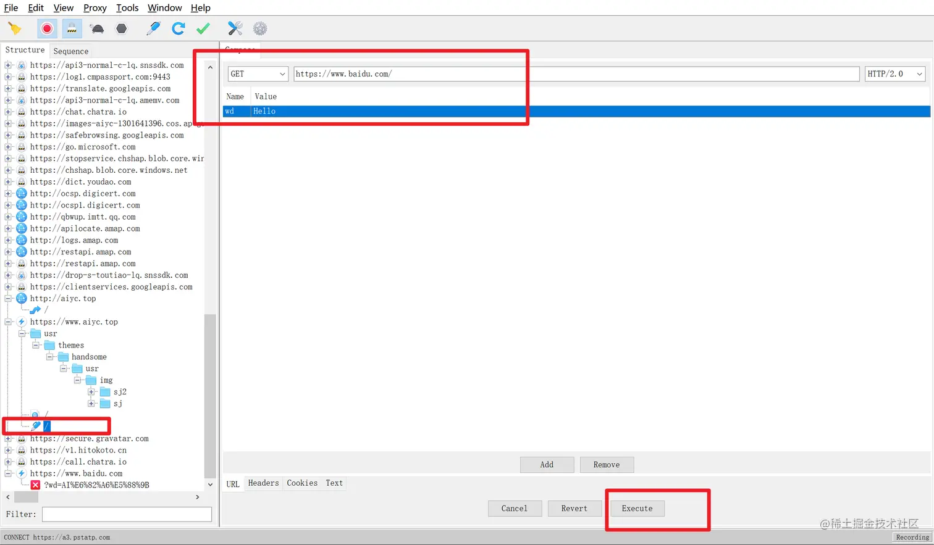Screen dimensions: 934x545
Task: Open the Help menu
Action: click(x=200, y=7)
